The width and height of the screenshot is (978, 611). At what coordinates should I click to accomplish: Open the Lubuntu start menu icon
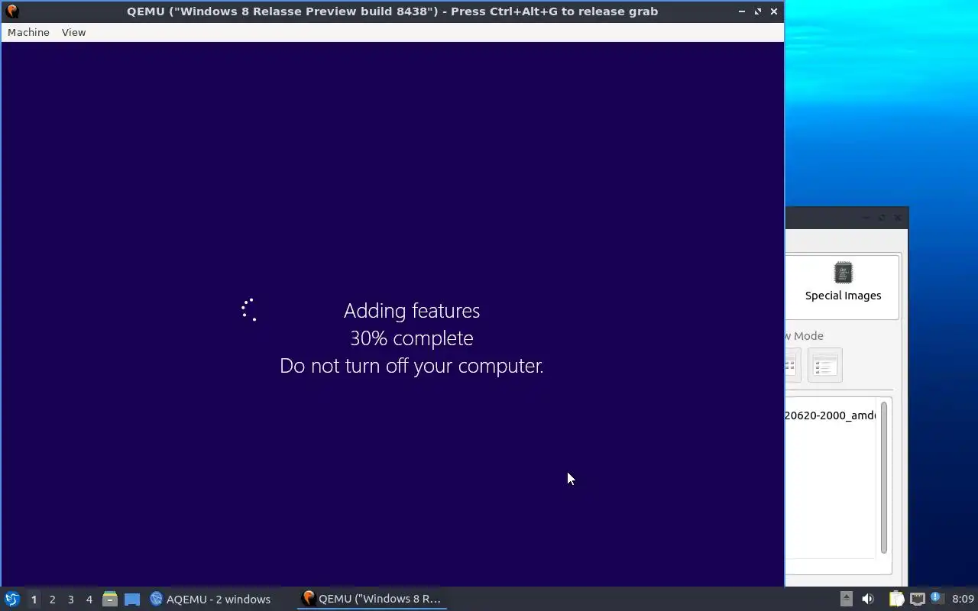pos(11,599)
